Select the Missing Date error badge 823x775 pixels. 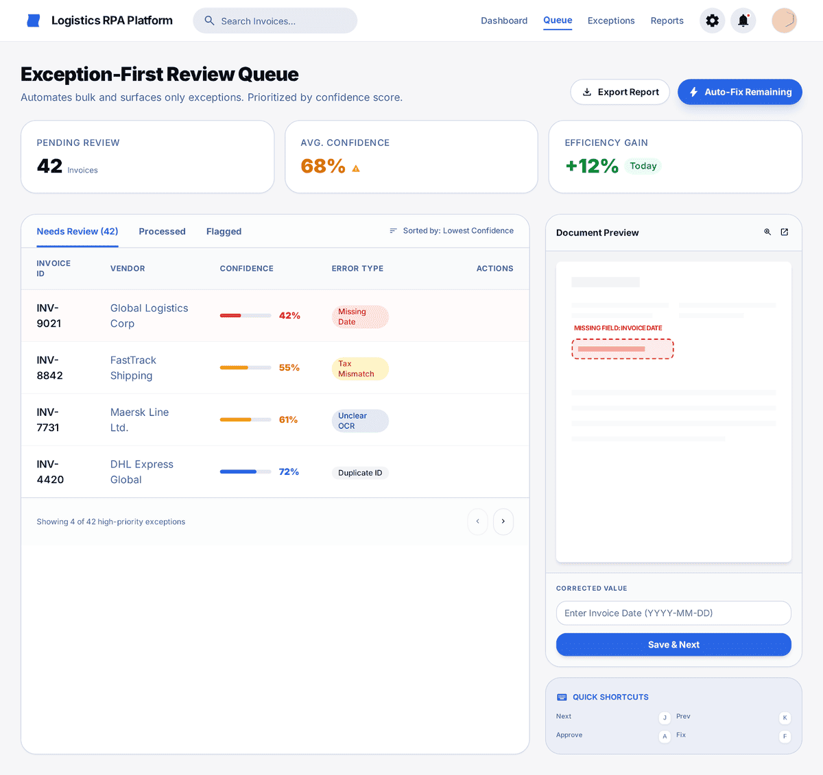(x=359, y=317)
